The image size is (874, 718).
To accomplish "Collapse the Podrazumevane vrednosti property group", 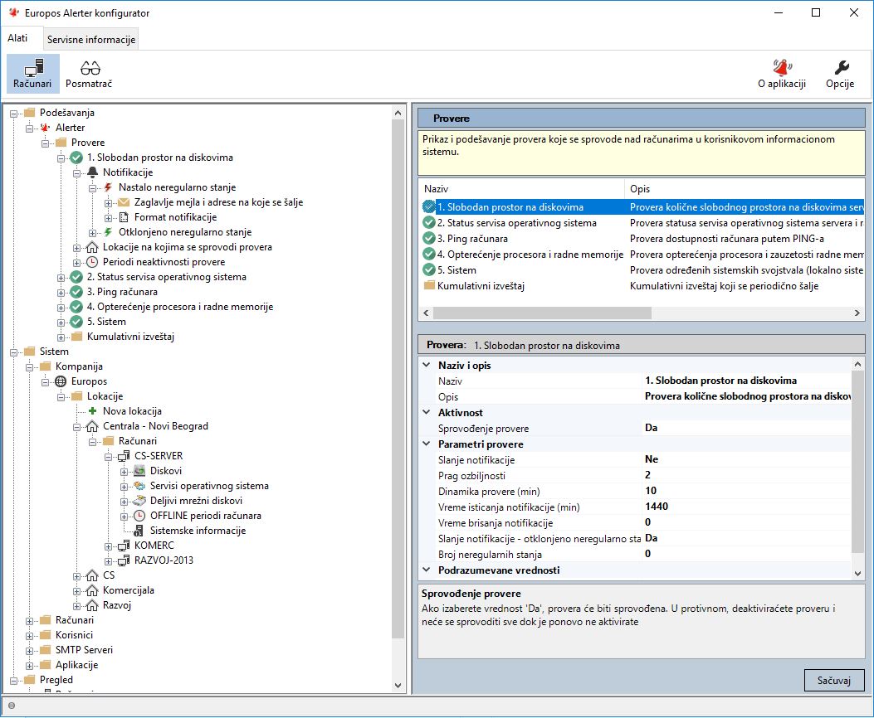I will pos(427,570).
